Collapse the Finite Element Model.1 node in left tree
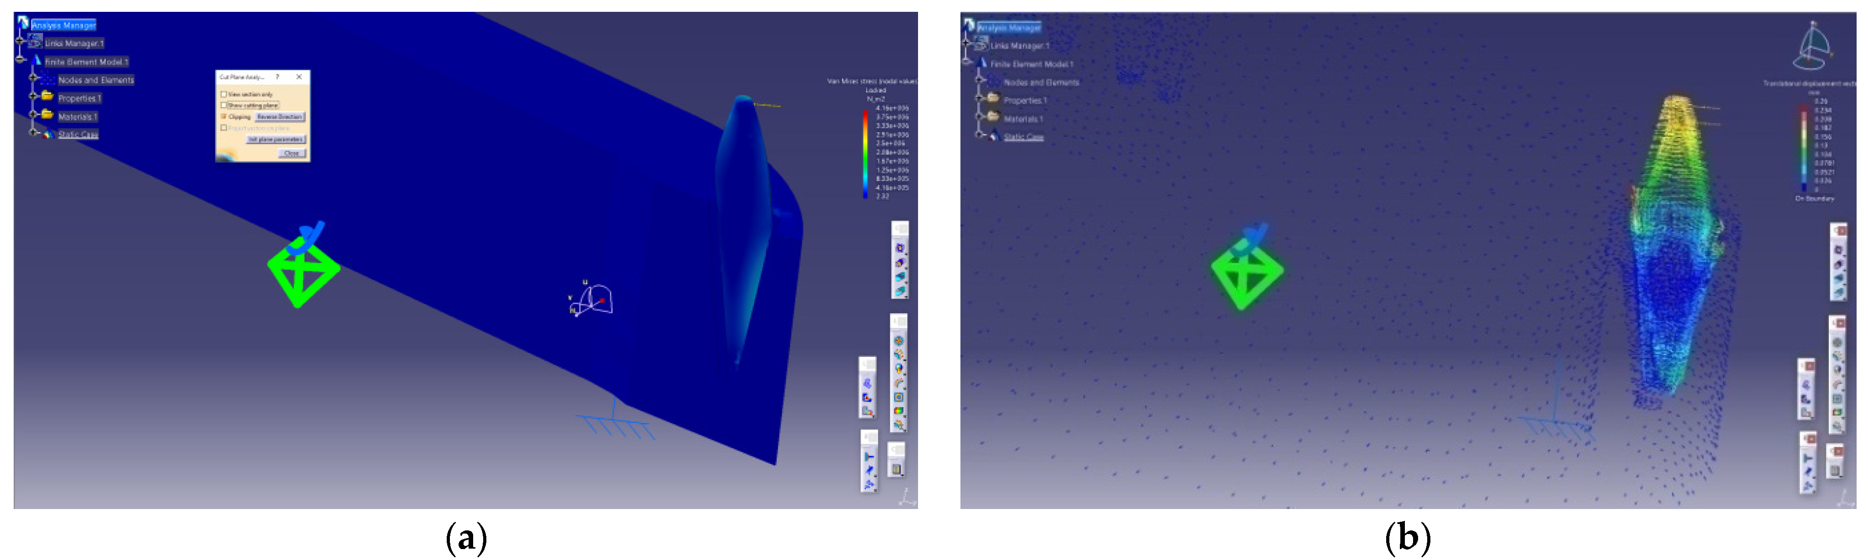 [x=21, y=60]
